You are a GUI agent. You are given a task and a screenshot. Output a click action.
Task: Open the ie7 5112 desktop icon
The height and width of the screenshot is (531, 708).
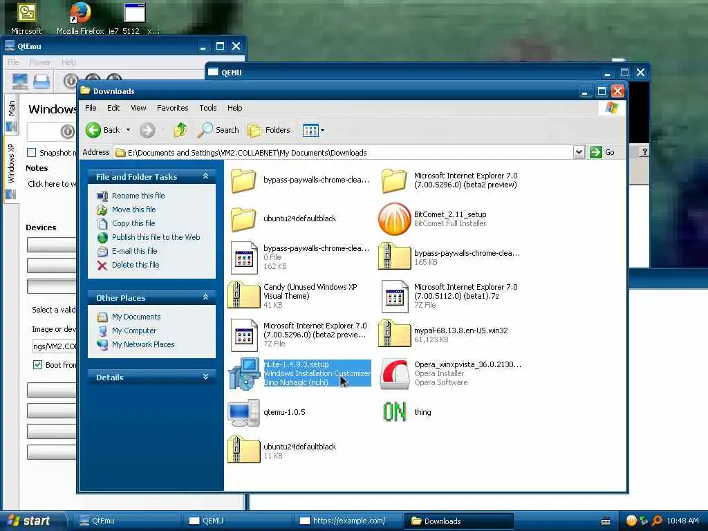click(134, 18)
